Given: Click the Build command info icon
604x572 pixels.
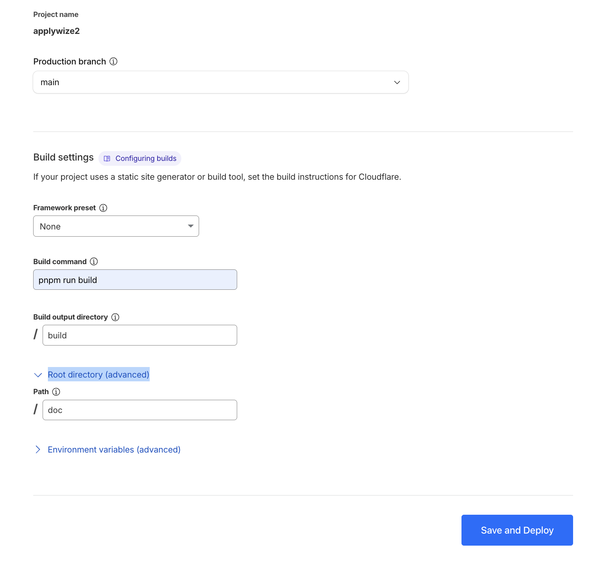Looking at the screenshot, I should click(x=94, y=261).
